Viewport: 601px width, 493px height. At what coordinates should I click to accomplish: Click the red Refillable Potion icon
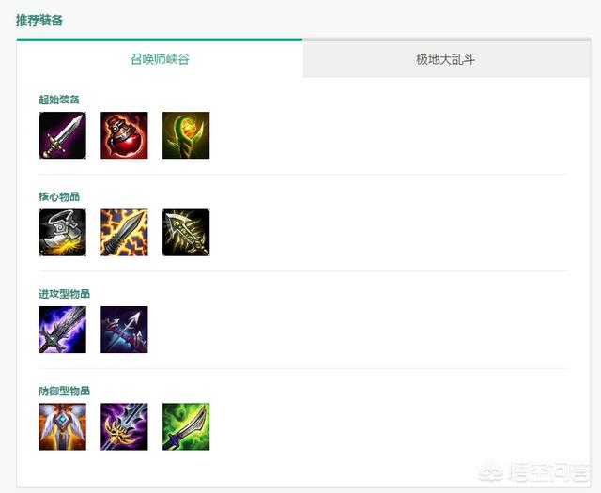[124, 135]
